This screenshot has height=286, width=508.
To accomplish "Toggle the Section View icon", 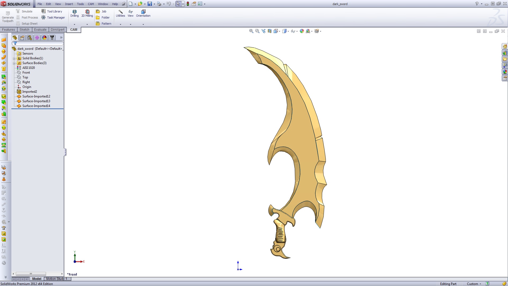I will coord(270,31).
